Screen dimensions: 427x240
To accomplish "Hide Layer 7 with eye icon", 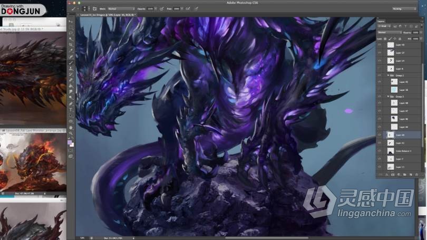I will coord(380,159).
